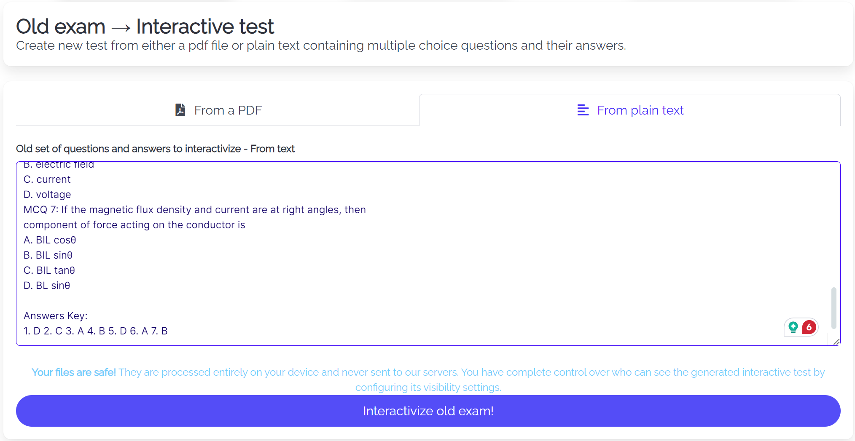Click the Old exam → Interactive test heading
This screenshot has width=855, height=441.
145,26
